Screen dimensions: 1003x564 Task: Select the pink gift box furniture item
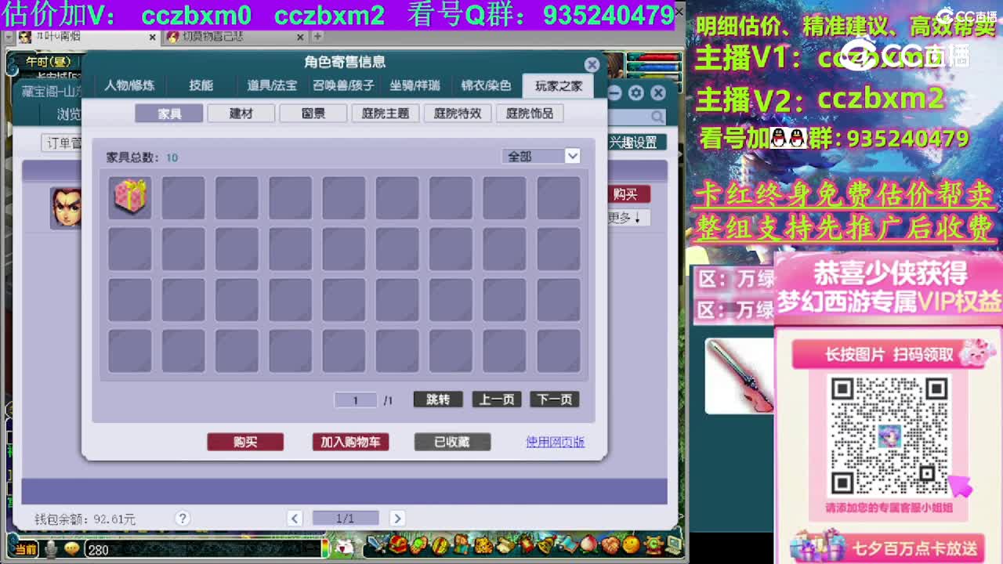click(x=130, y=196)
